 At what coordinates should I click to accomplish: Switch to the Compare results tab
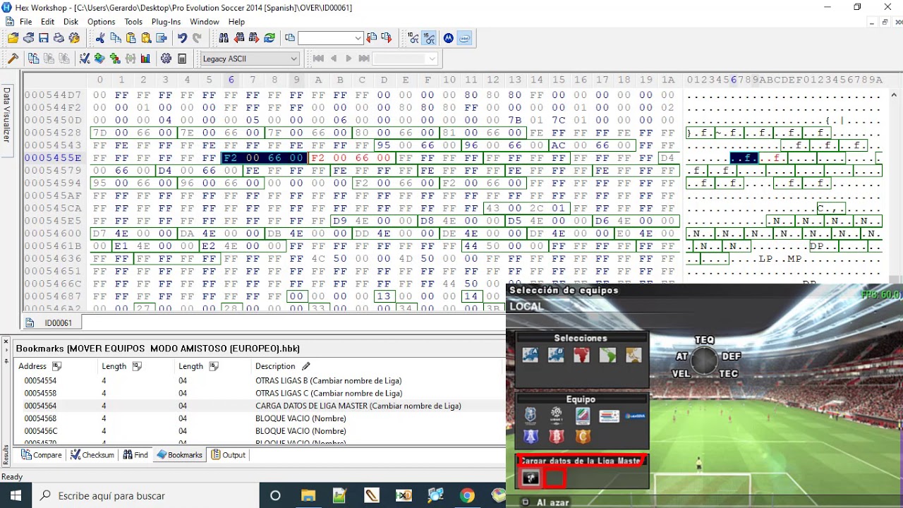coord(42,455)
